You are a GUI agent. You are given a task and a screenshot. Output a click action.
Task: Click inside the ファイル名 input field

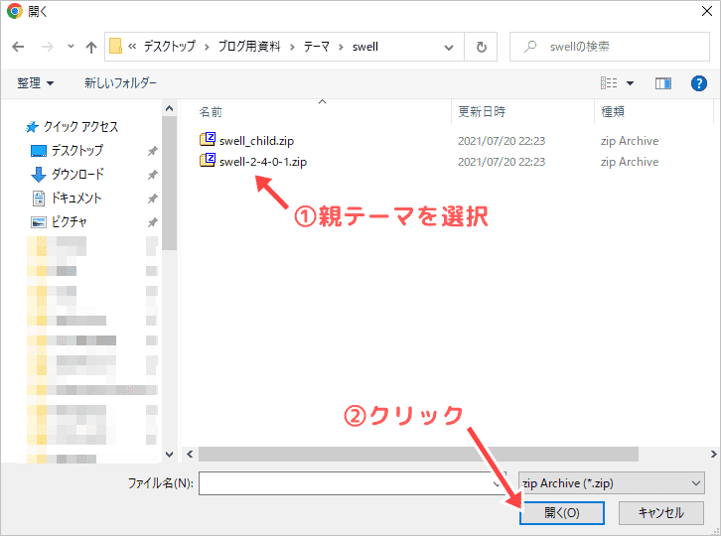click(x=348, y=482)
